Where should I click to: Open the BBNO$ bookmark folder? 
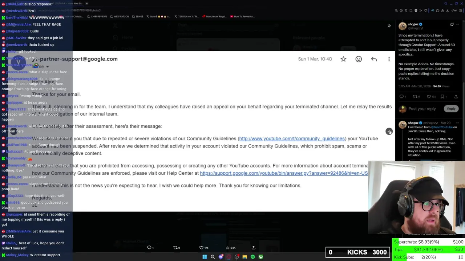pos(138,16)
